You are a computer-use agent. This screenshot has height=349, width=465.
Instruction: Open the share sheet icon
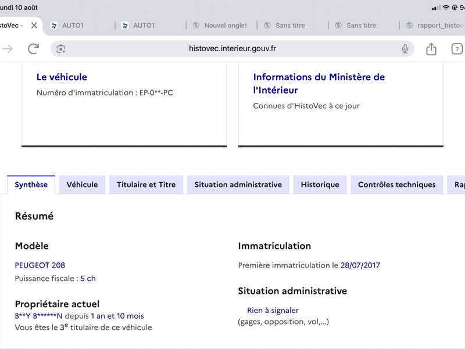tap(431, 49)
